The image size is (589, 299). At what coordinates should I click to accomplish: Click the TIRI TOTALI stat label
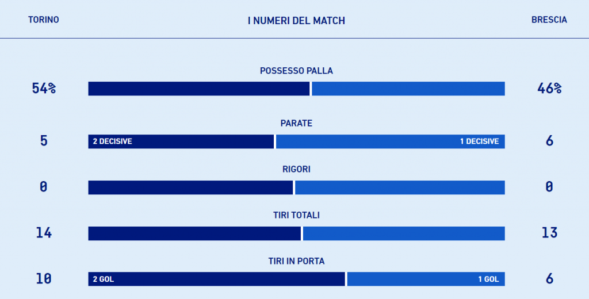click(x=296, y=215)
